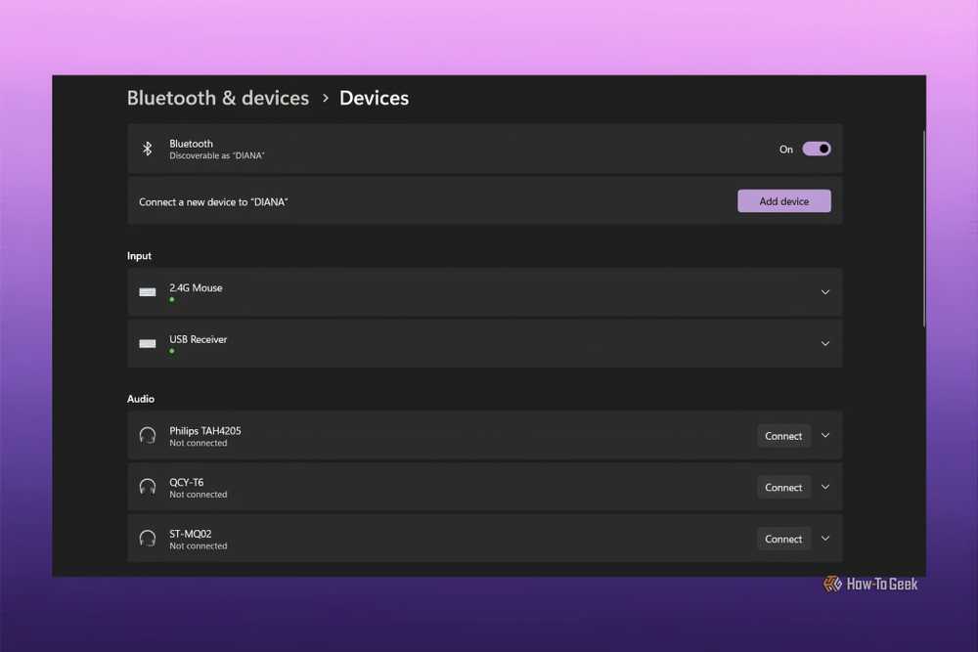Click the settings page vertical scrollbar
978x652 pixels.
point(924,228)
